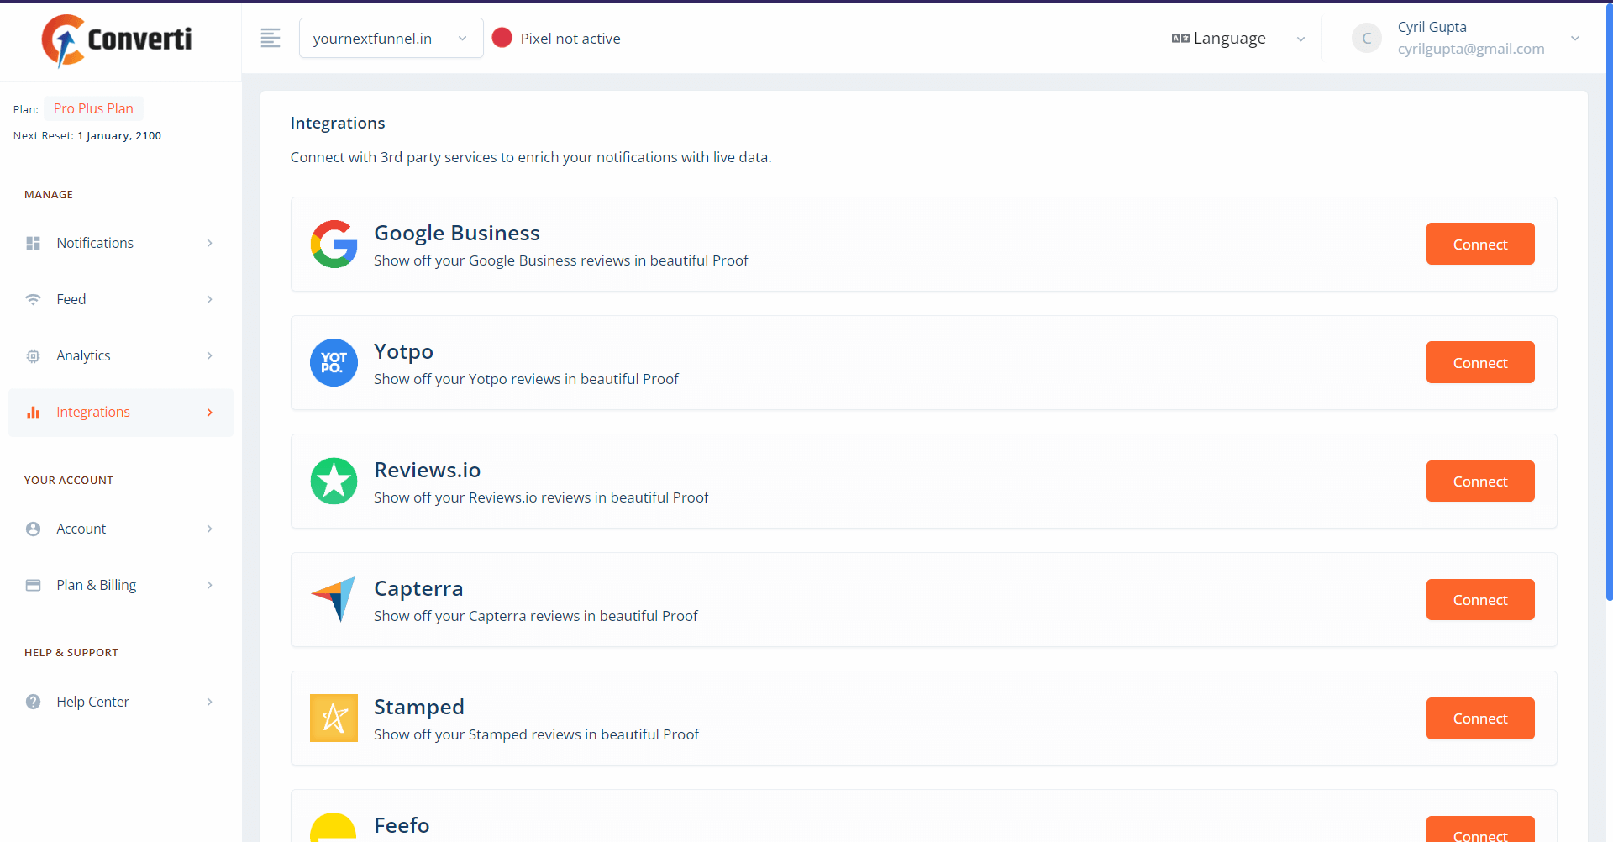Image resolution: width=1613 pixels, height=842 pixels.
Task: Open Plan & Billing in sidebar
Action: coord(120,585)
